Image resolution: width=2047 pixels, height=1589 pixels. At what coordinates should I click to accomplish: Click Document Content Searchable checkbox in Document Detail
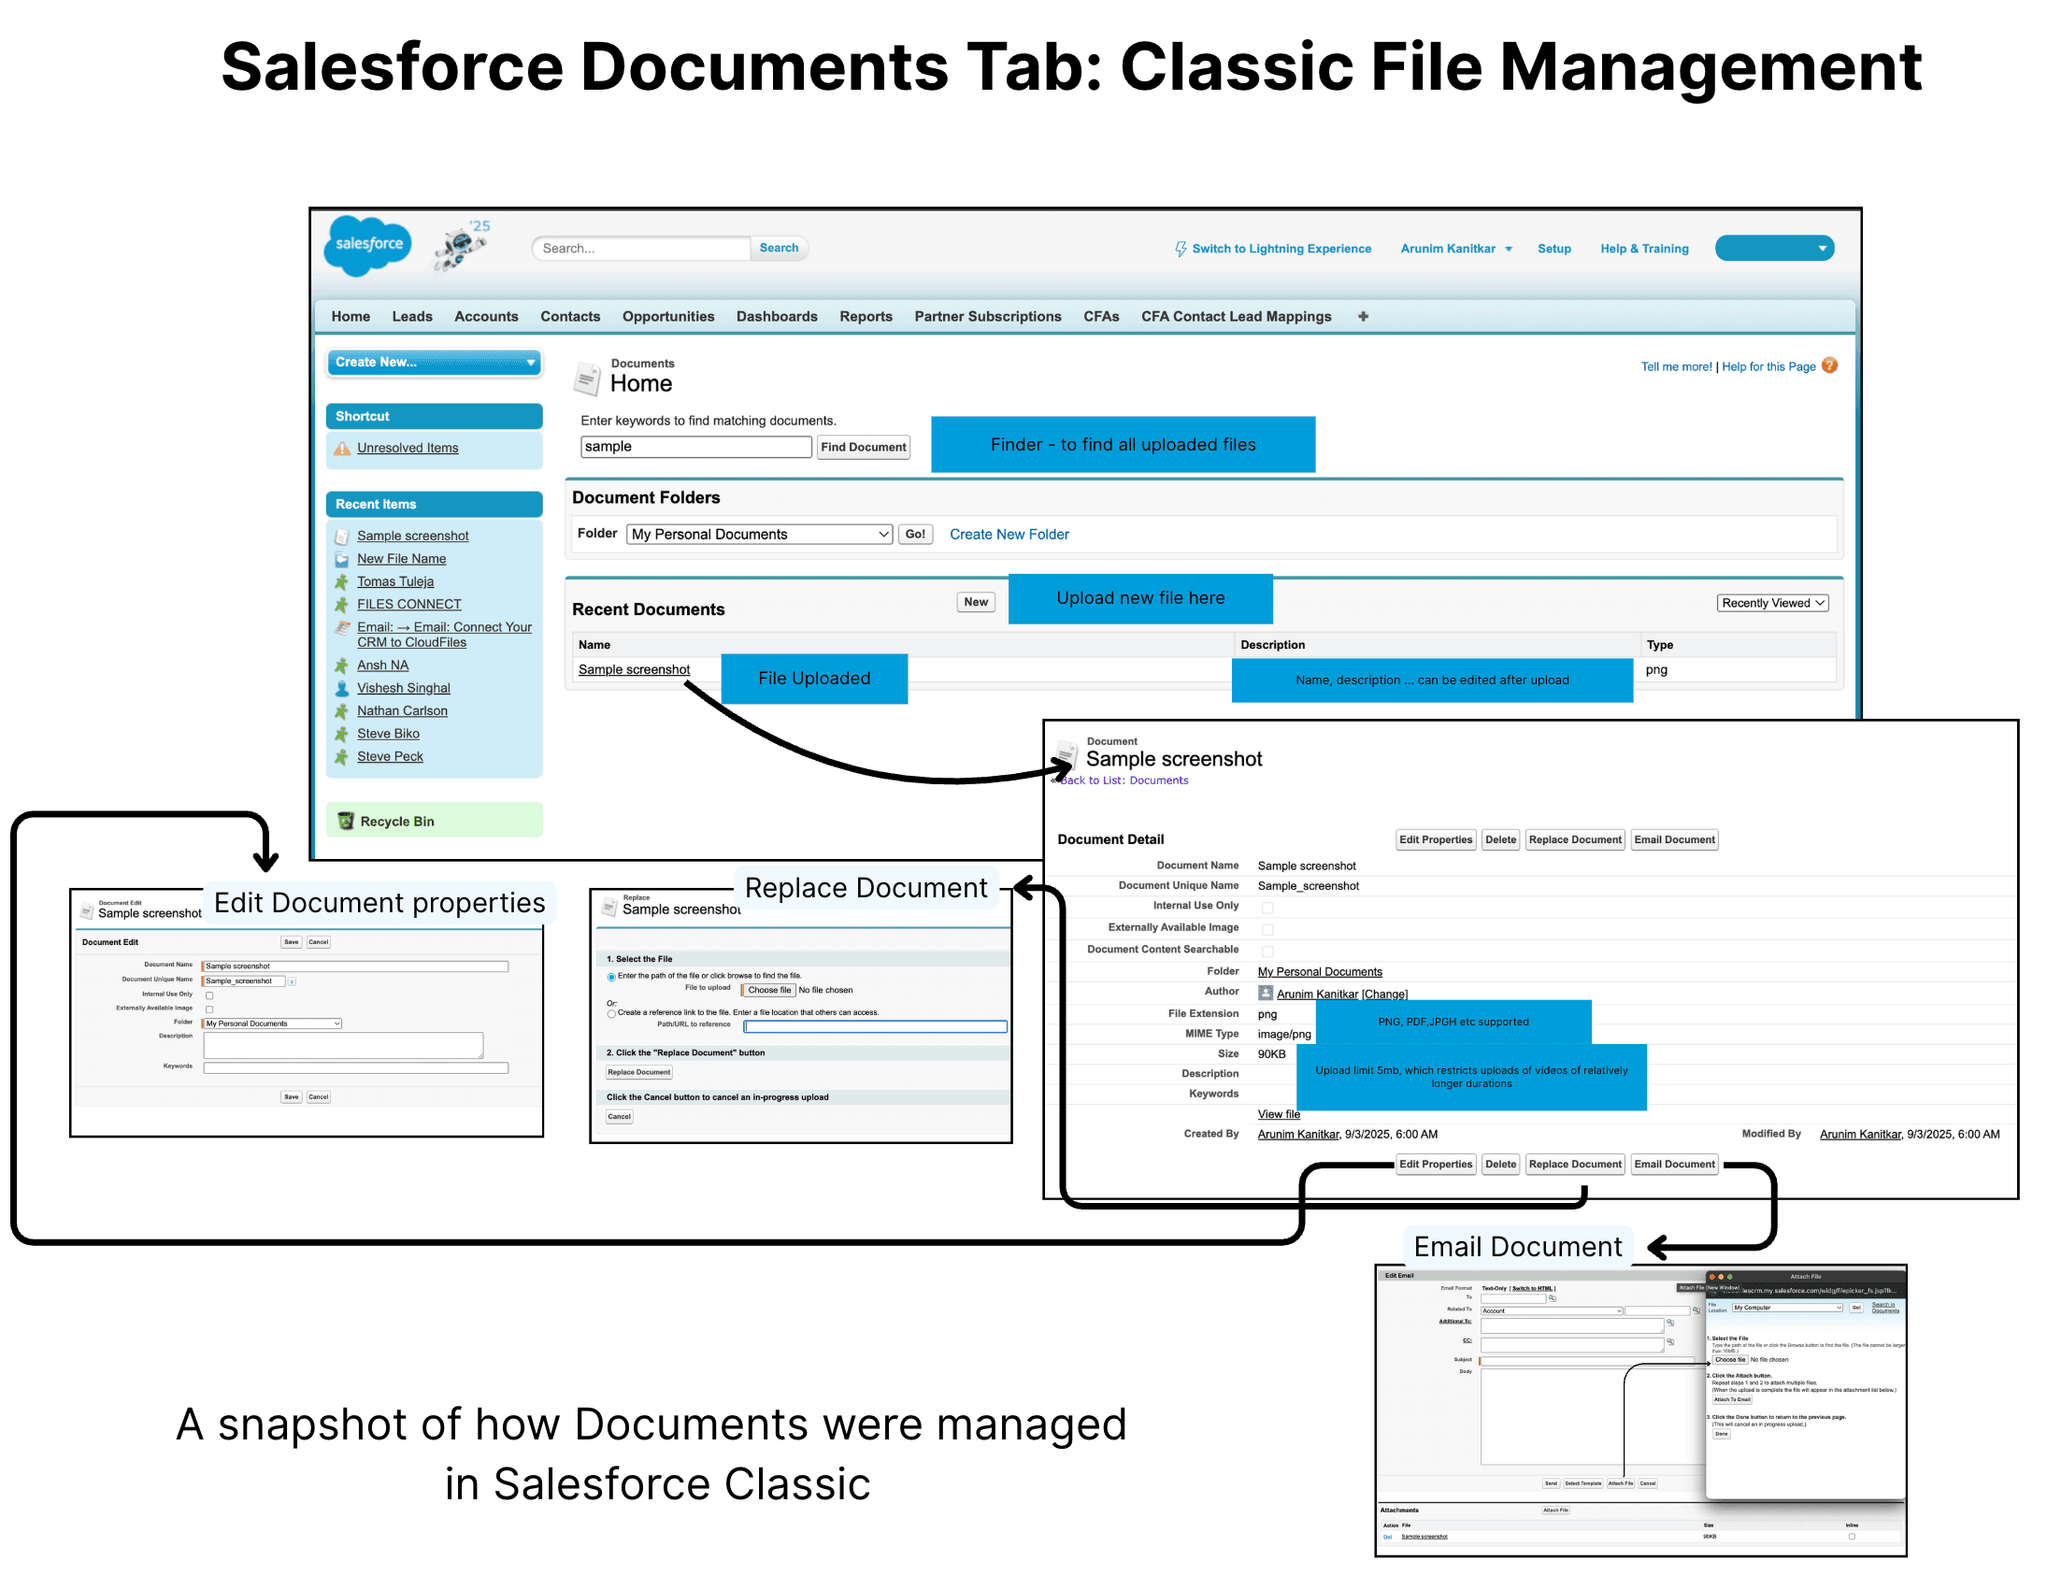coord(1267,951)
